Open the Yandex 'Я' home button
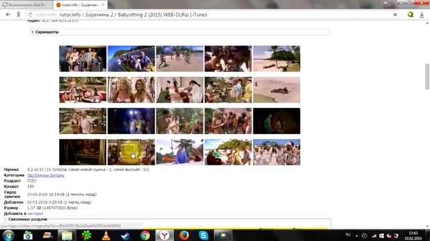Screen dimensions: 430x241 click(18, 15)
